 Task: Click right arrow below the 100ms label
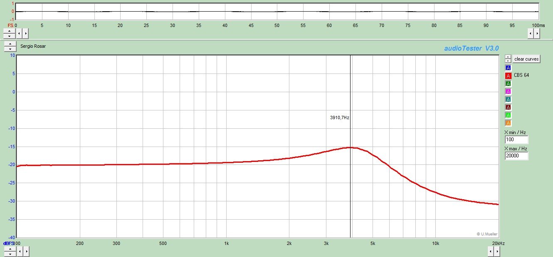pos(537,33)
